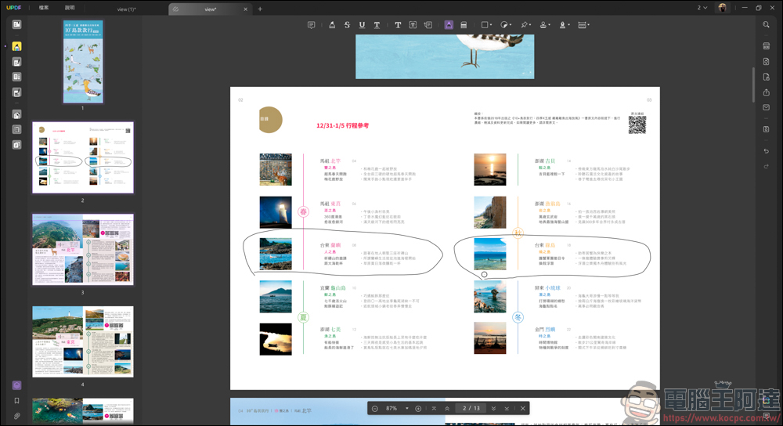Zoom out with the minus button

click(x=375, y=409)
